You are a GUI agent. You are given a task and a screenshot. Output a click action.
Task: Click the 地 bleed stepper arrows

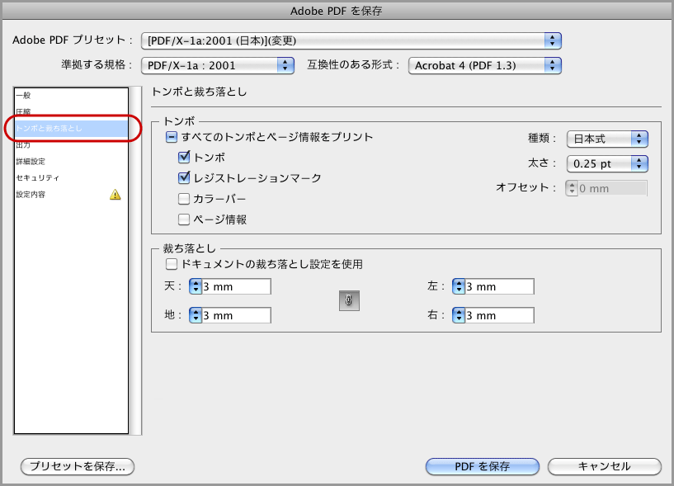(x=196, y=315)
